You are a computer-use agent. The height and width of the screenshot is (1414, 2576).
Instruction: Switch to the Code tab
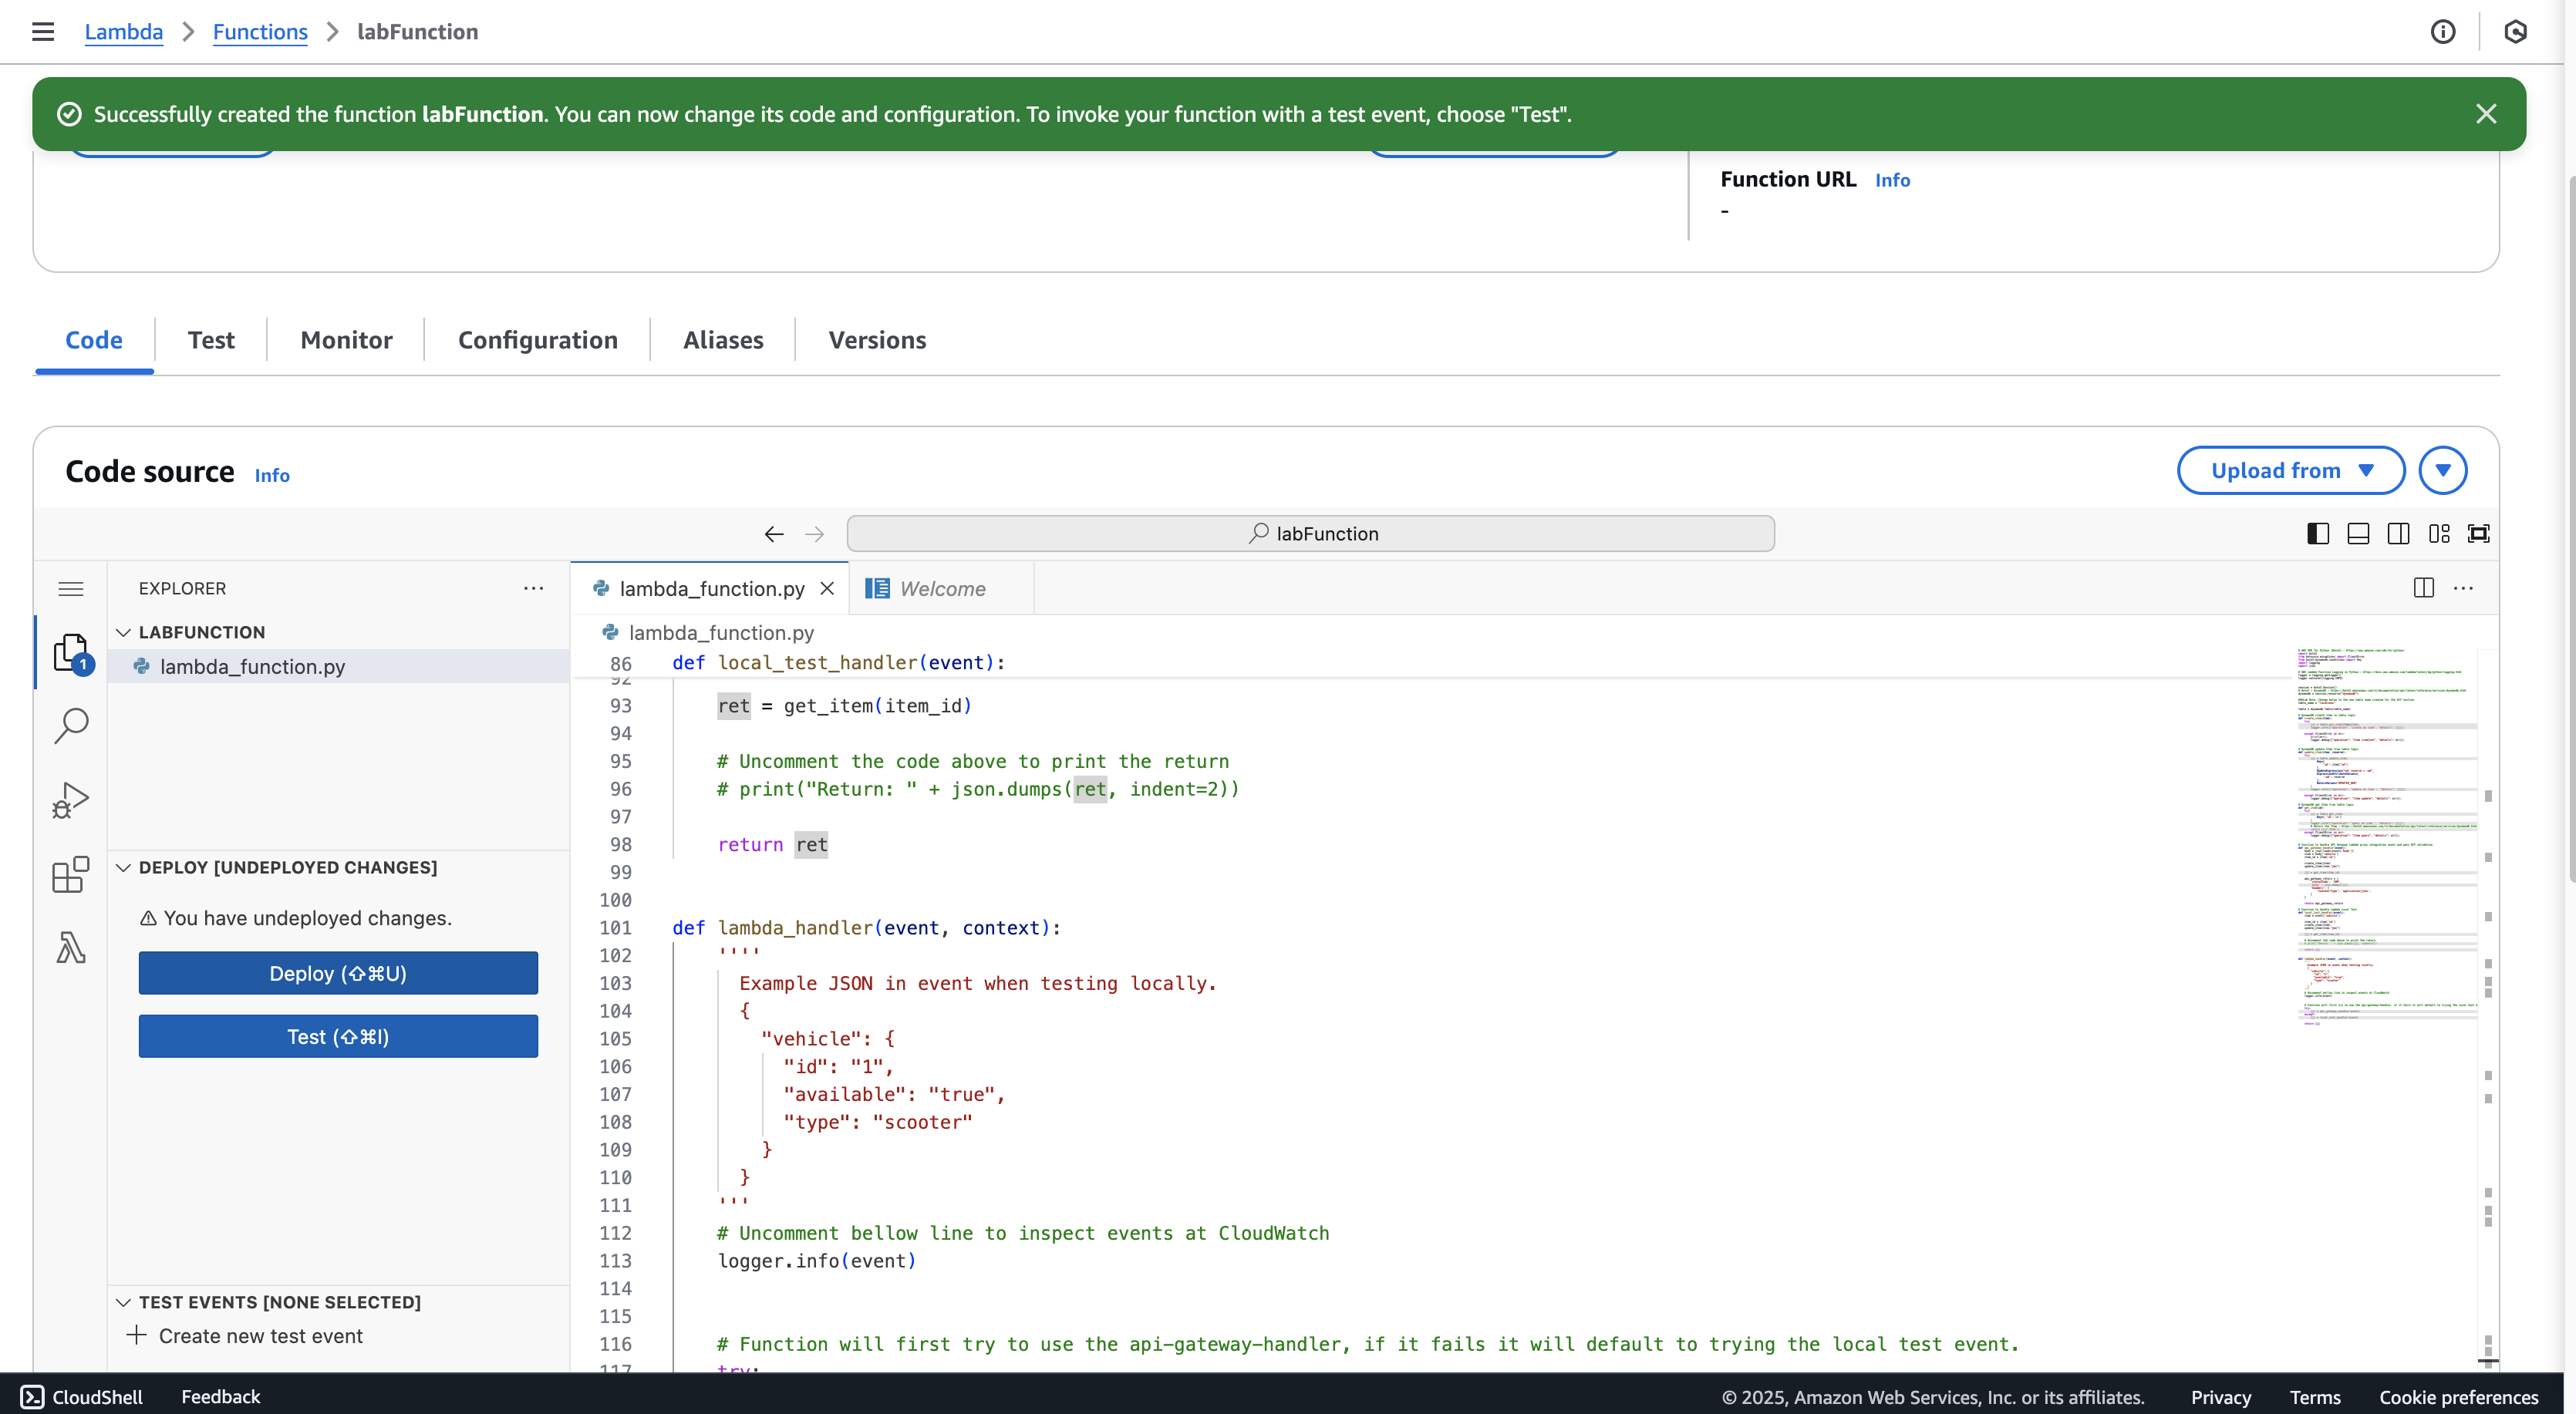[x=94, y=340]
